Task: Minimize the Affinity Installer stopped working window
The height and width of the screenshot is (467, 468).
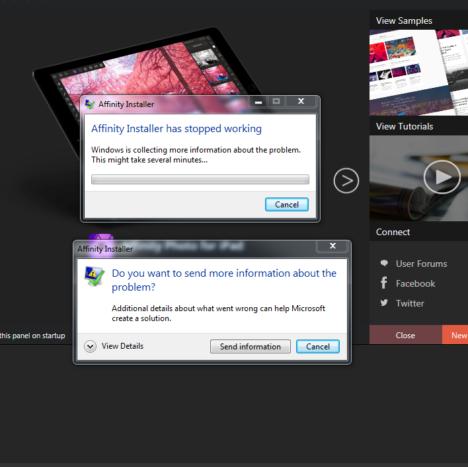Action: pos(258,101)
